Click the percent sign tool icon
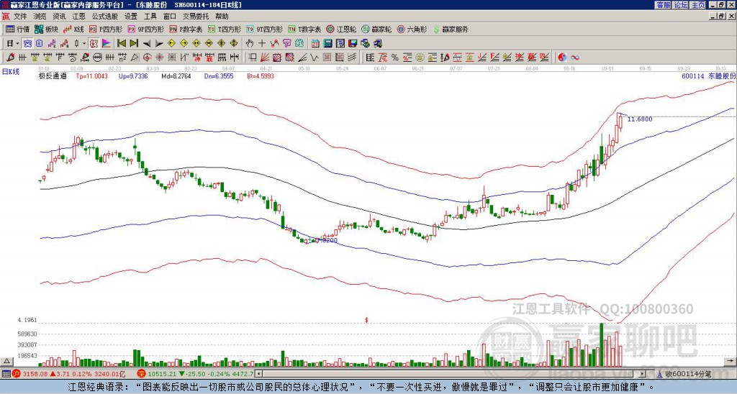 [395, 58]
